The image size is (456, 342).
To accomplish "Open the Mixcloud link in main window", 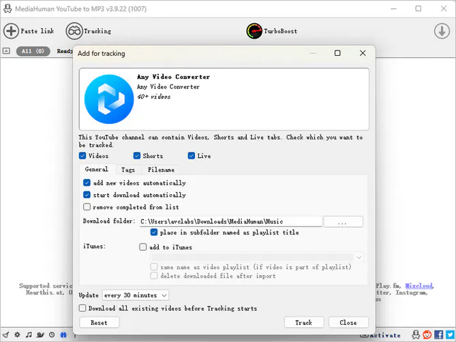I will tap(419, 285).
